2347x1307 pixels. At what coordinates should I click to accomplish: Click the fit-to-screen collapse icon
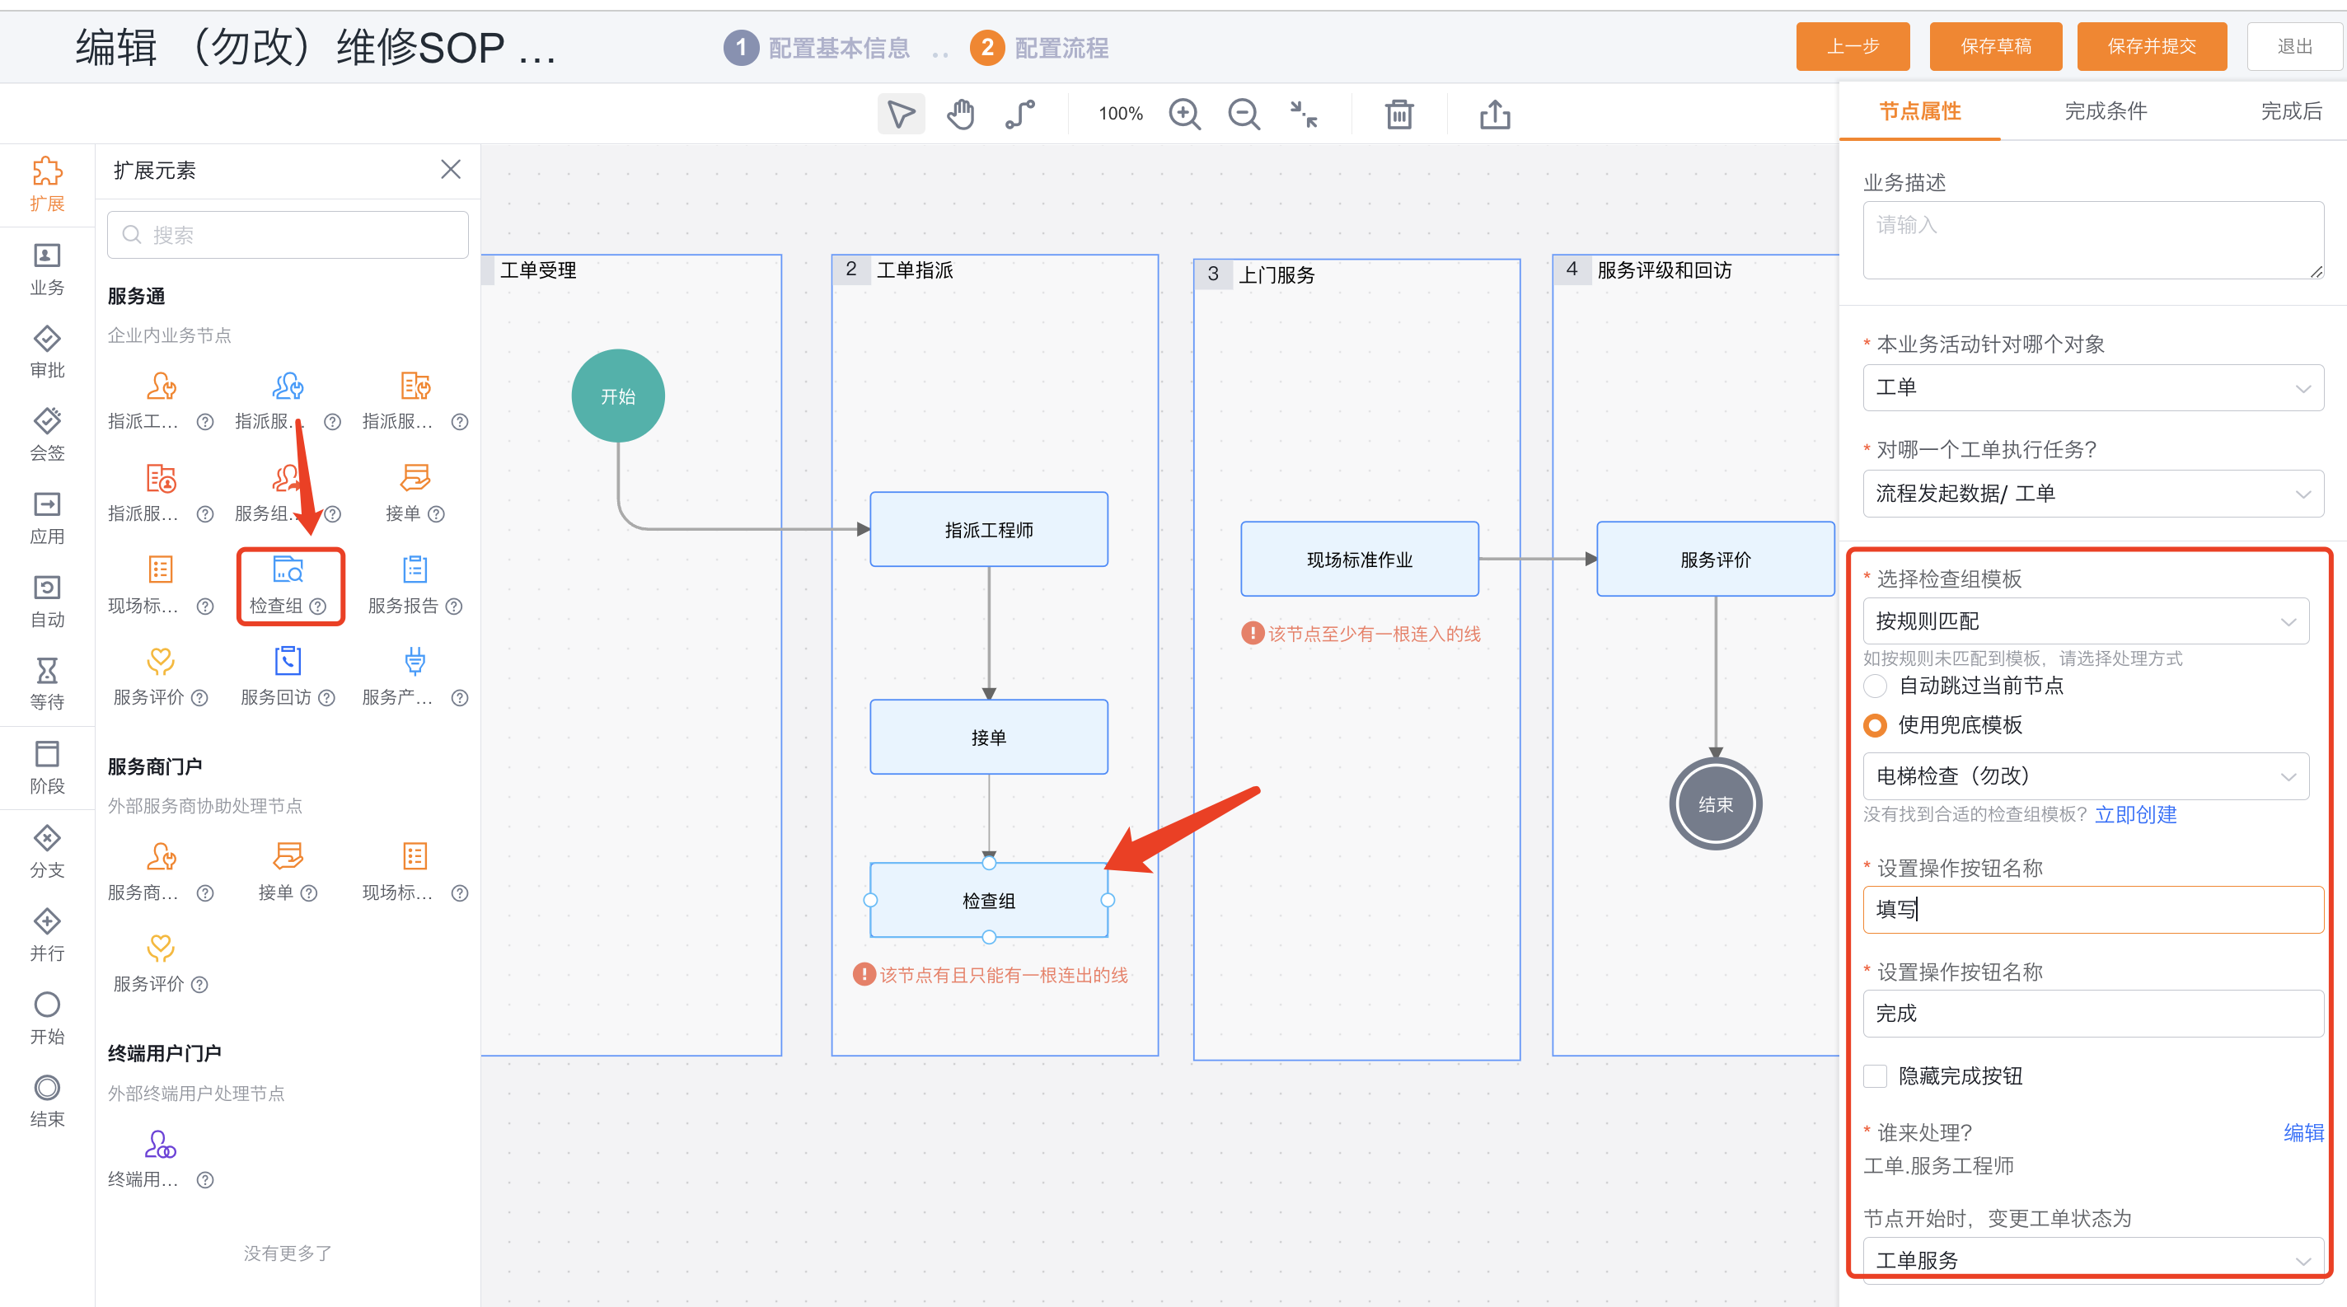tap(1304, 115)
